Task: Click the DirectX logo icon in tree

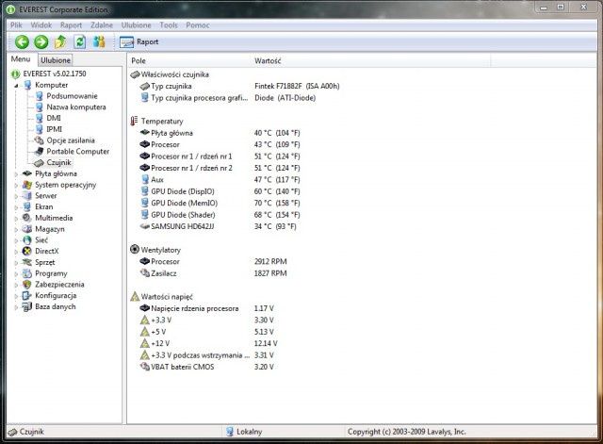Action: [x=27, y=252]
